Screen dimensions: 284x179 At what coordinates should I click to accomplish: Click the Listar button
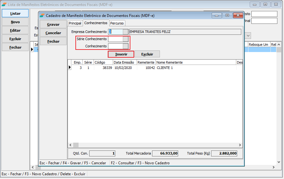[x=15, y=13]
